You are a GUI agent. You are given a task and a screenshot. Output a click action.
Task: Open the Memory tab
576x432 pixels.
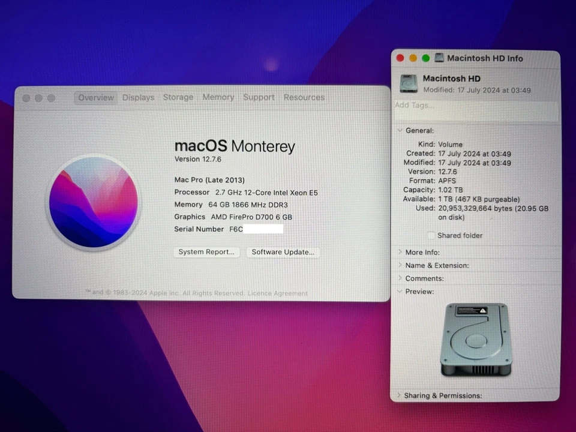tap(218, 97)
